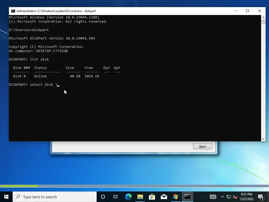Click 'D:\Sources>diskpart' line
269x202 pixels.
point(29,30)
